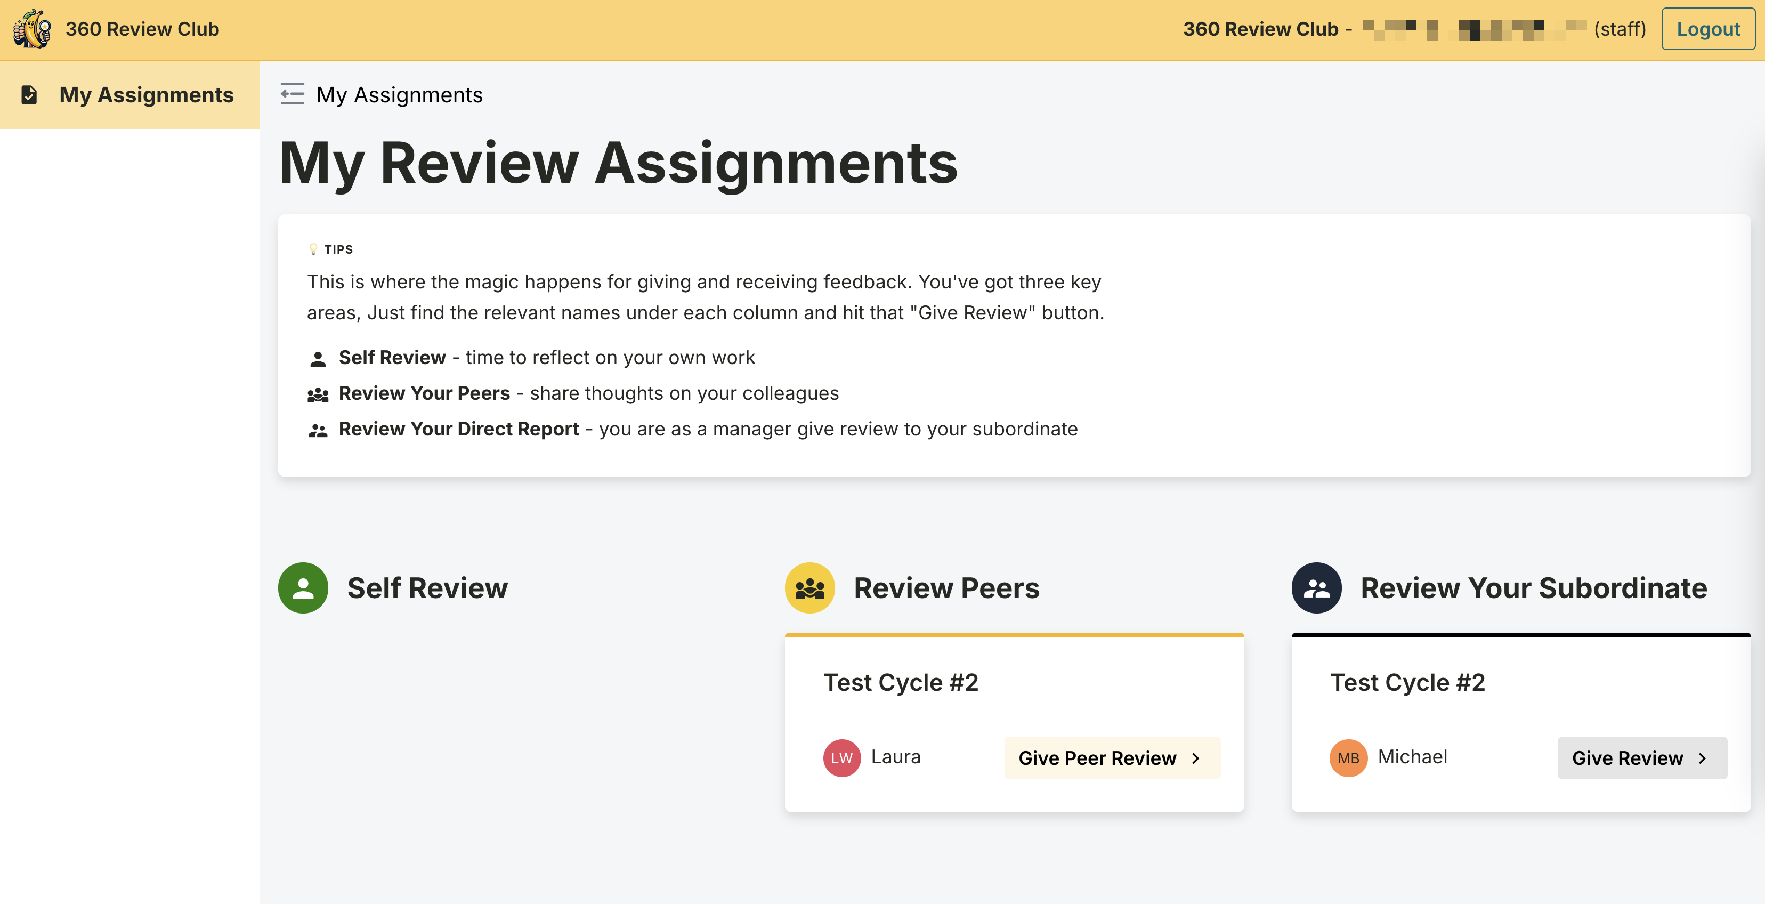
Task: Click the Self Review person icon in tips
Action: [x=317, y=358]
